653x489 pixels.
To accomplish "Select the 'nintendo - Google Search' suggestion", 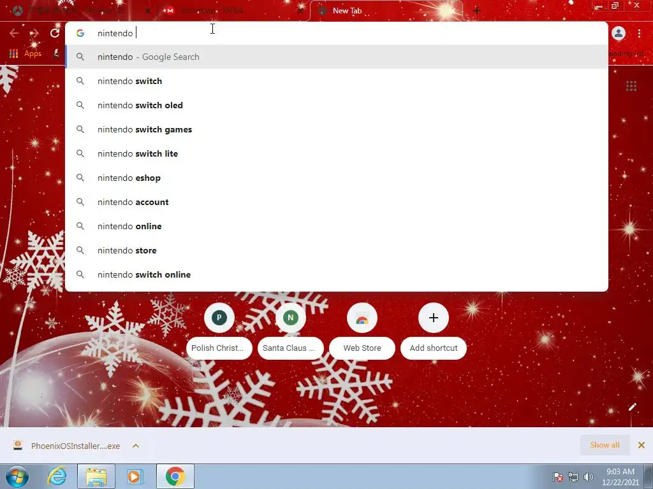I will [x=337, y=57].
